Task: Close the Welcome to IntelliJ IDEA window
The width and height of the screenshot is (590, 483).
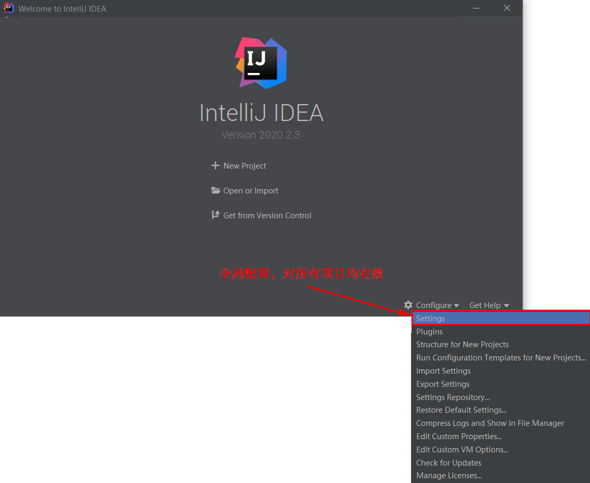Action: (x=507, y=8)
